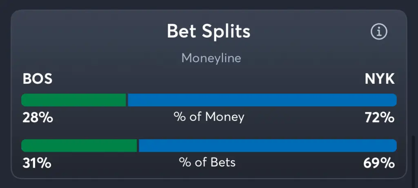Viewport: 418px width, 188px height.
Task: Click dark page background above the card
Action: pyautogui.click(x=209, y=4)
